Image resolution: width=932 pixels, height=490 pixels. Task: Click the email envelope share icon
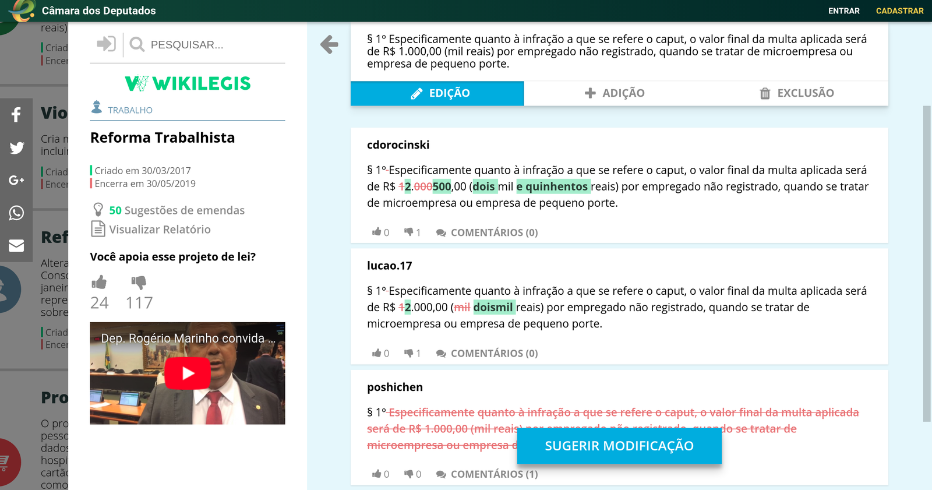point(16,246)
